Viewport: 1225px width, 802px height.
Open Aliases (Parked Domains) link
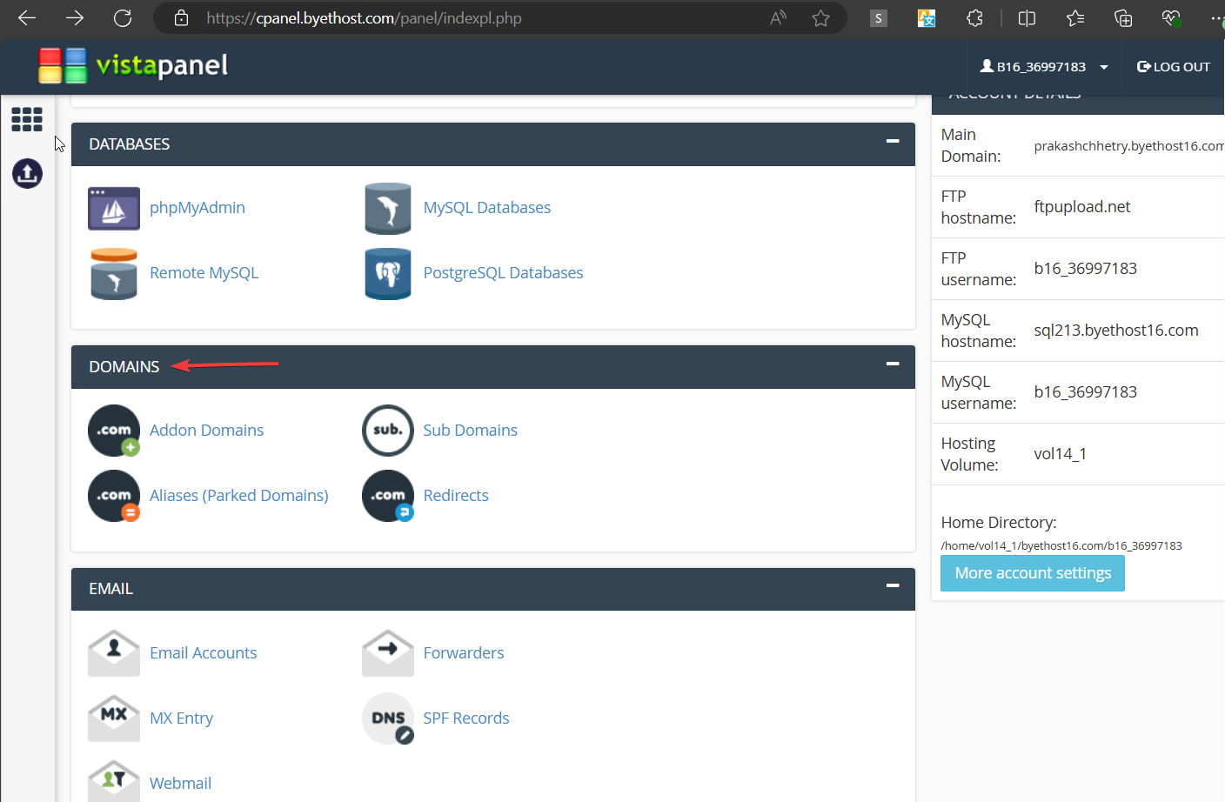tap(239, 496)
